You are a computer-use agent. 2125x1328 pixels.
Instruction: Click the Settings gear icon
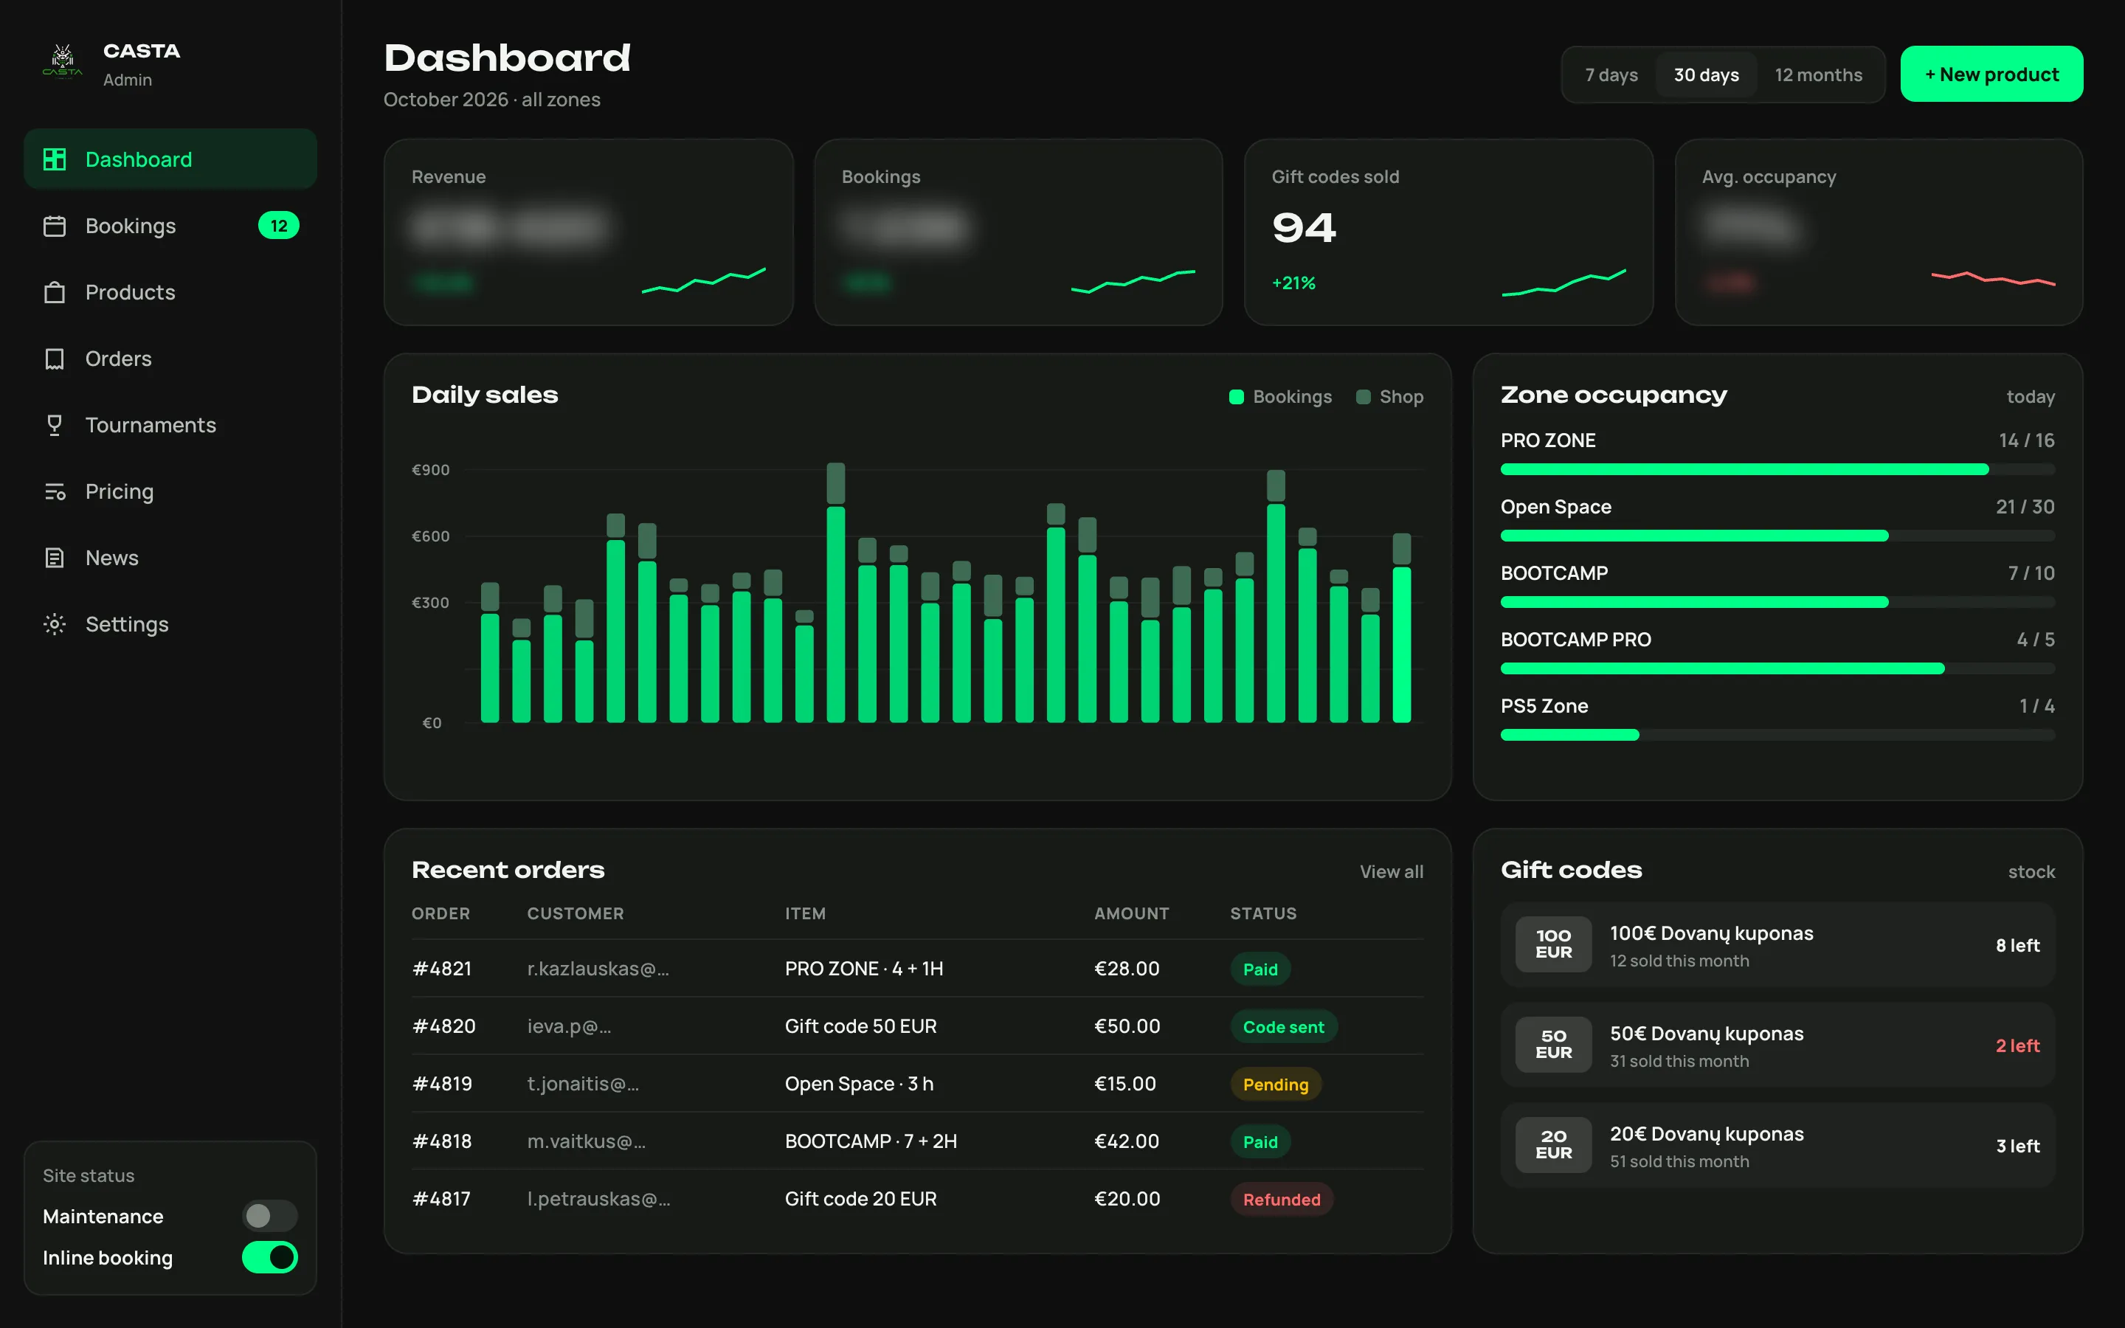tap(55, 624)
